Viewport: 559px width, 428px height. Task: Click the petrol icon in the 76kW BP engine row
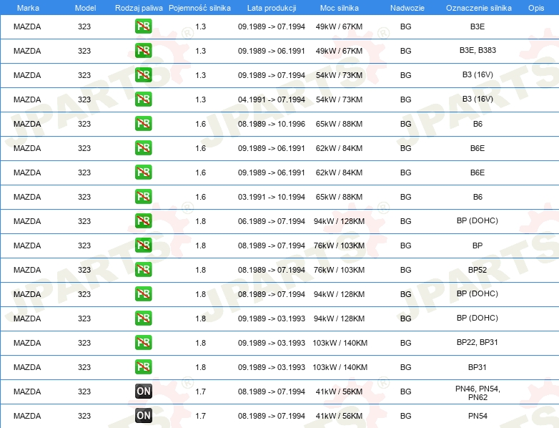pyautogui.click(x=143, y=245)
